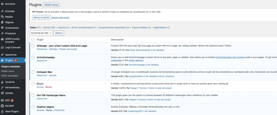Click the Escritorio dashboard icon
Image resolution: width=277 pixels, height=115 pixels.
(x=2, y=4)
